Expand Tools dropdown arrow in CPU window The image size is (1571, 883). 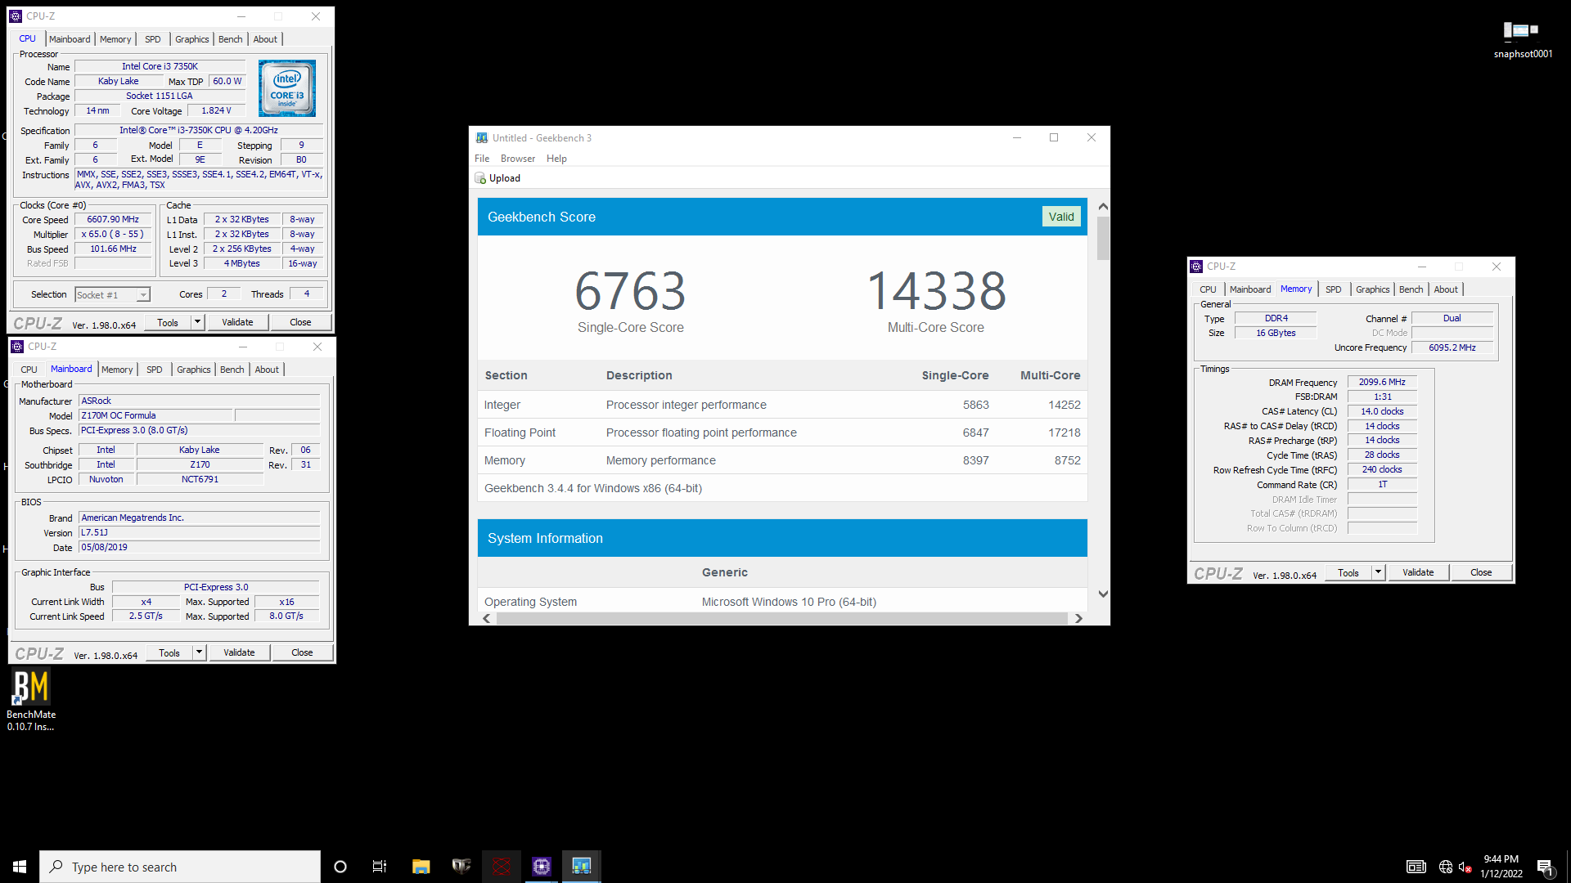(x=197, y=322)
